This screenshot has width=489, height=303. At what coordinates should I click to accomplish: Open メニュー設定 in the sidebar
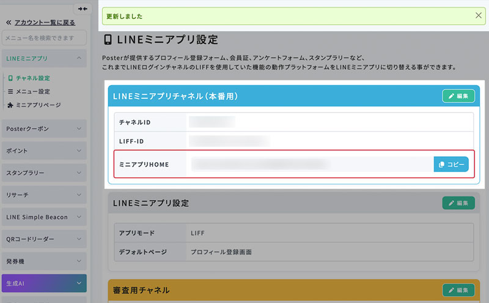tap(32, 92)
